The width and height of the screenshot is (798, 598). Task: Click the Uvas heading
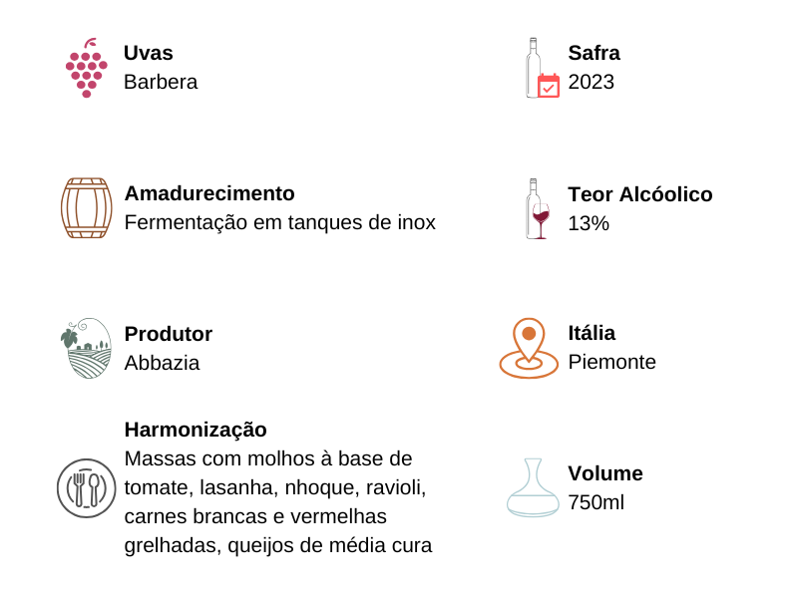[x=149, y=53]
